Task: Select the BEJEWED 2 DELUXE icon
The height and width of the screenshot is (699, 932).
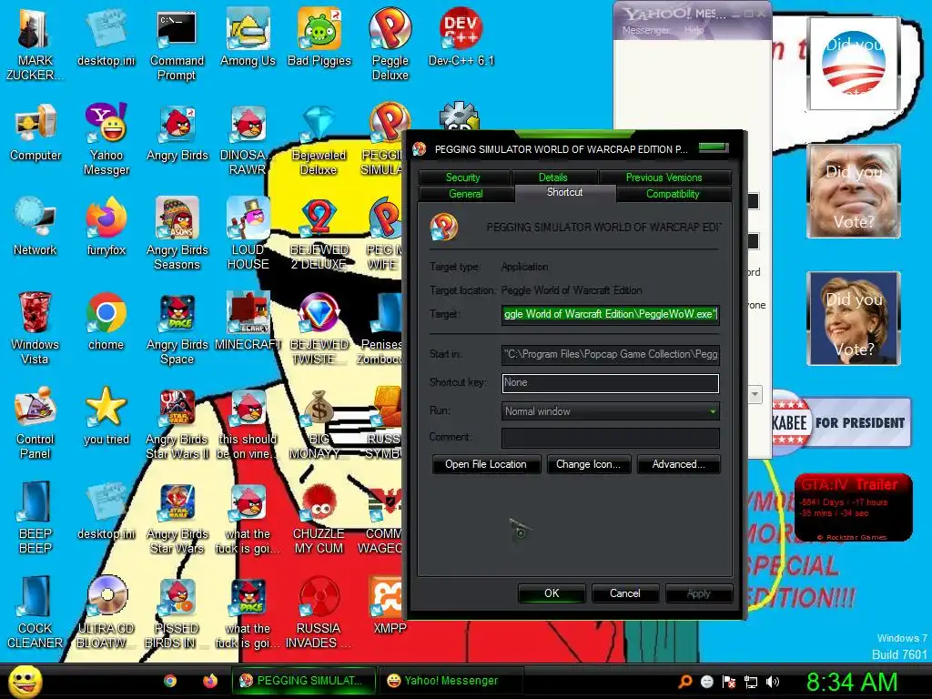Action: [x=319, y=234]
